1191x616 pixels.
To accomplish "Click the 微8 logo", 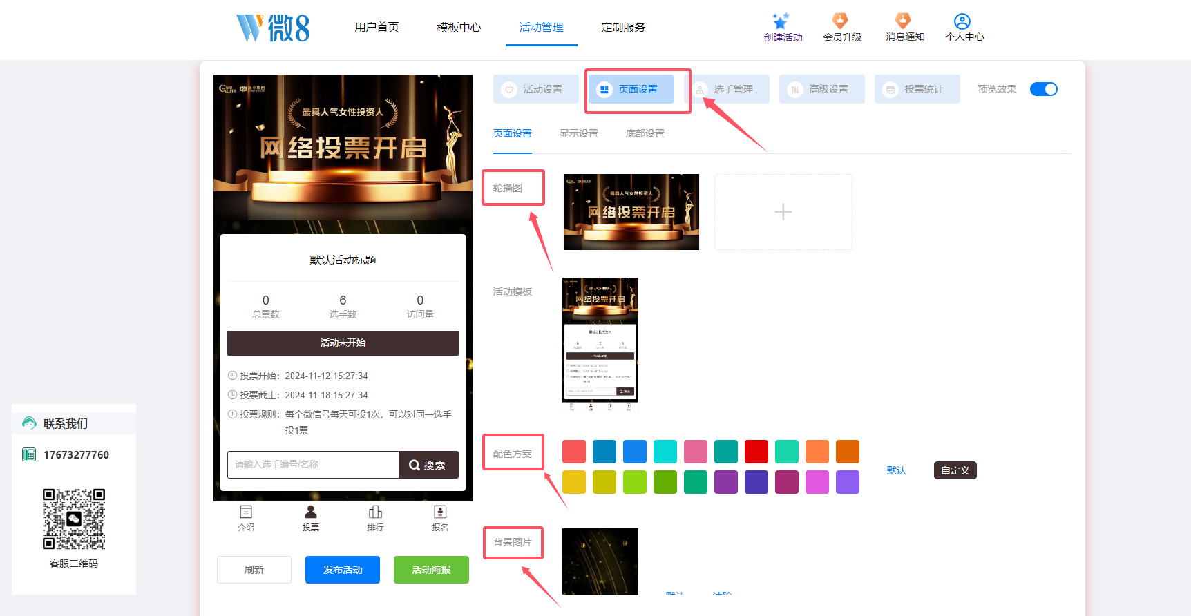I will click(x=273, y=28).
